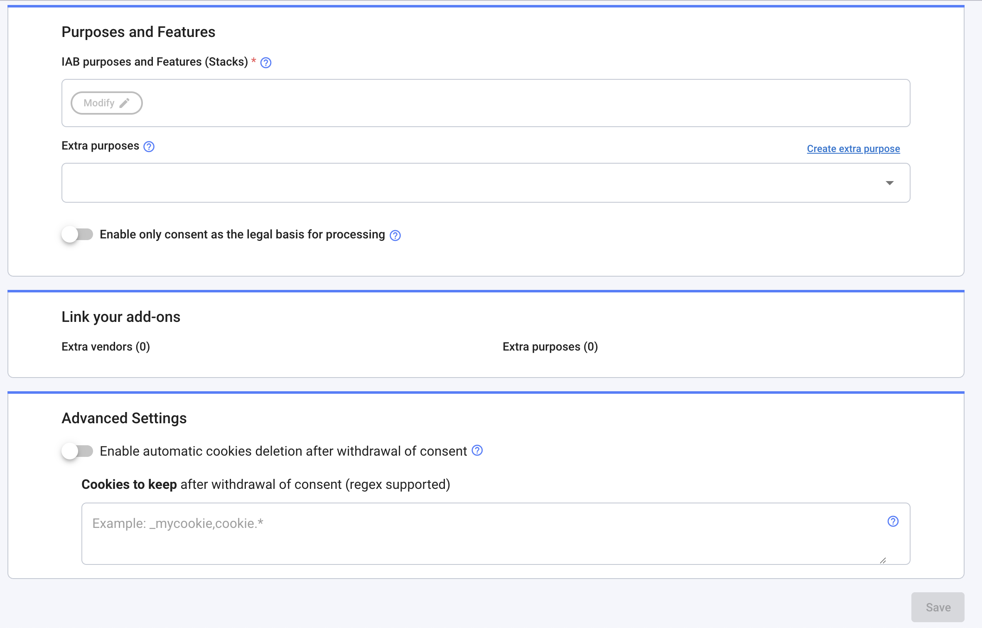Click help icon inside Cookies to keep field
The image size is (982, 628).
click(893, 522)
